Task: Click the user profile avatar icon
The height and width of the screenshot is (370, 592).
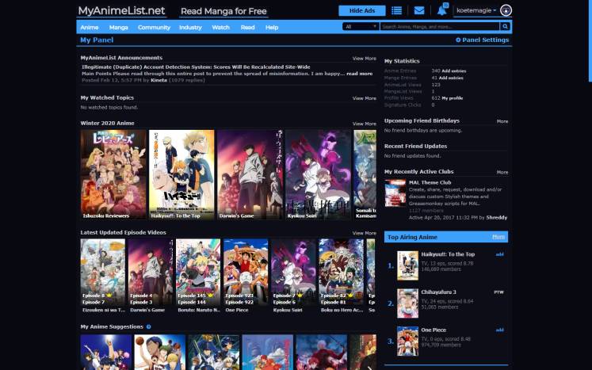Action: [506, 10]
